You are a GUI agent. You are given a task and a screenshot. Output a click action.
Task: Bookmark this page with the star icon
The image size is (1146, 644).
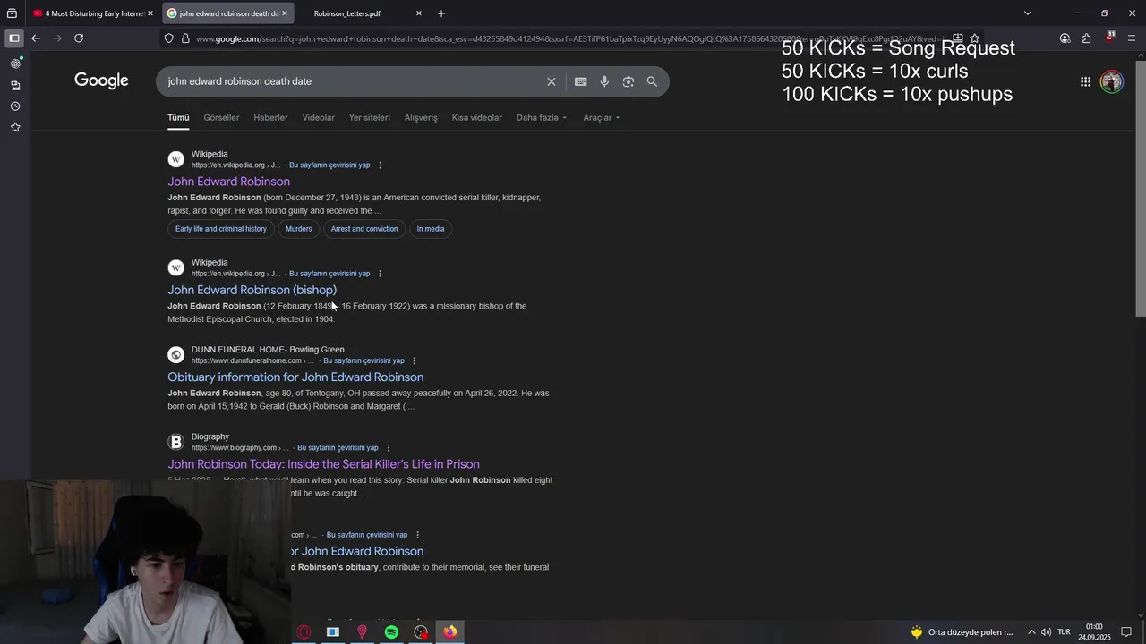(975, 38)
